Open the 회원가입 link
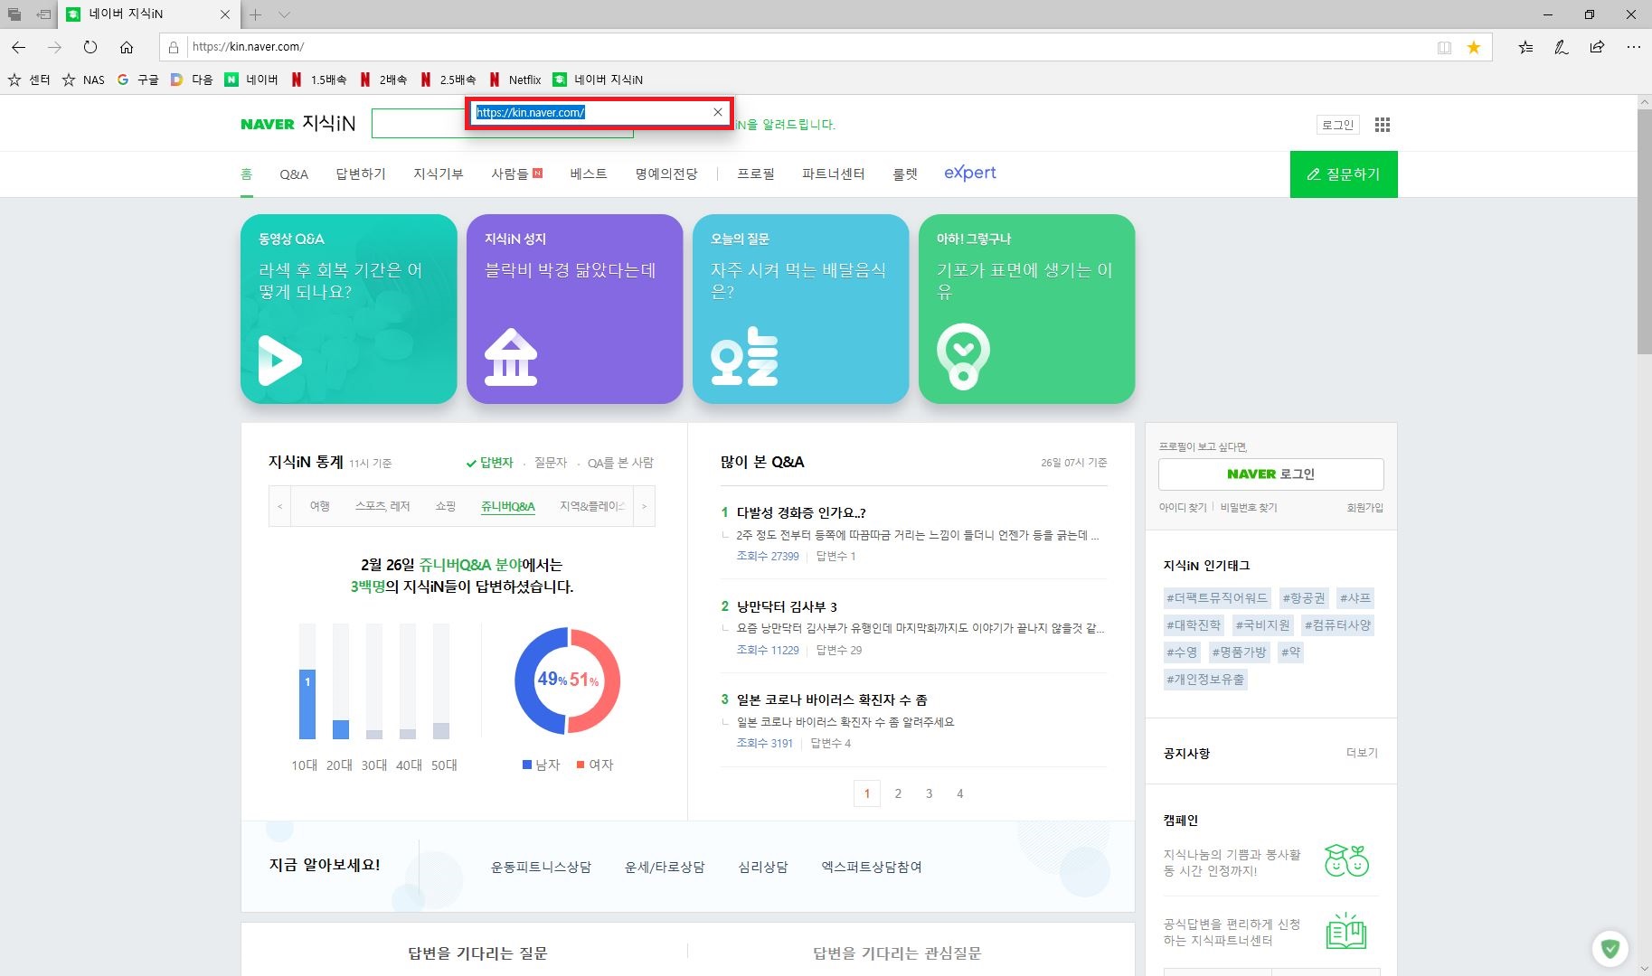The image size is (1652, 976). pos(1364,508)
